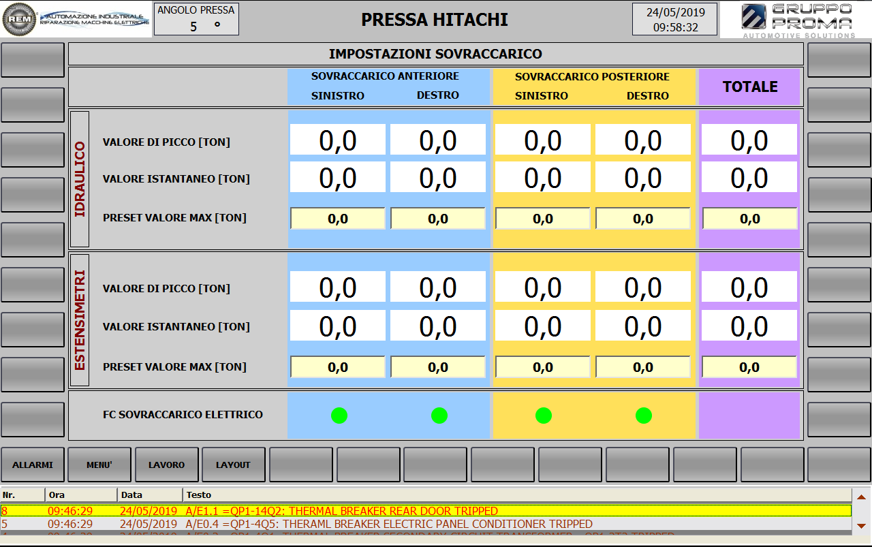Click FC sovraccarico anteriore sinistro green indicator
872x547 pixels.
(x=339, y=415)
